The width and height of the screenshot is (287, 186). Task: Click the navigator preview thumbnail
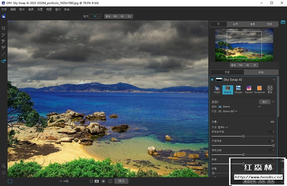click(244, 45)
